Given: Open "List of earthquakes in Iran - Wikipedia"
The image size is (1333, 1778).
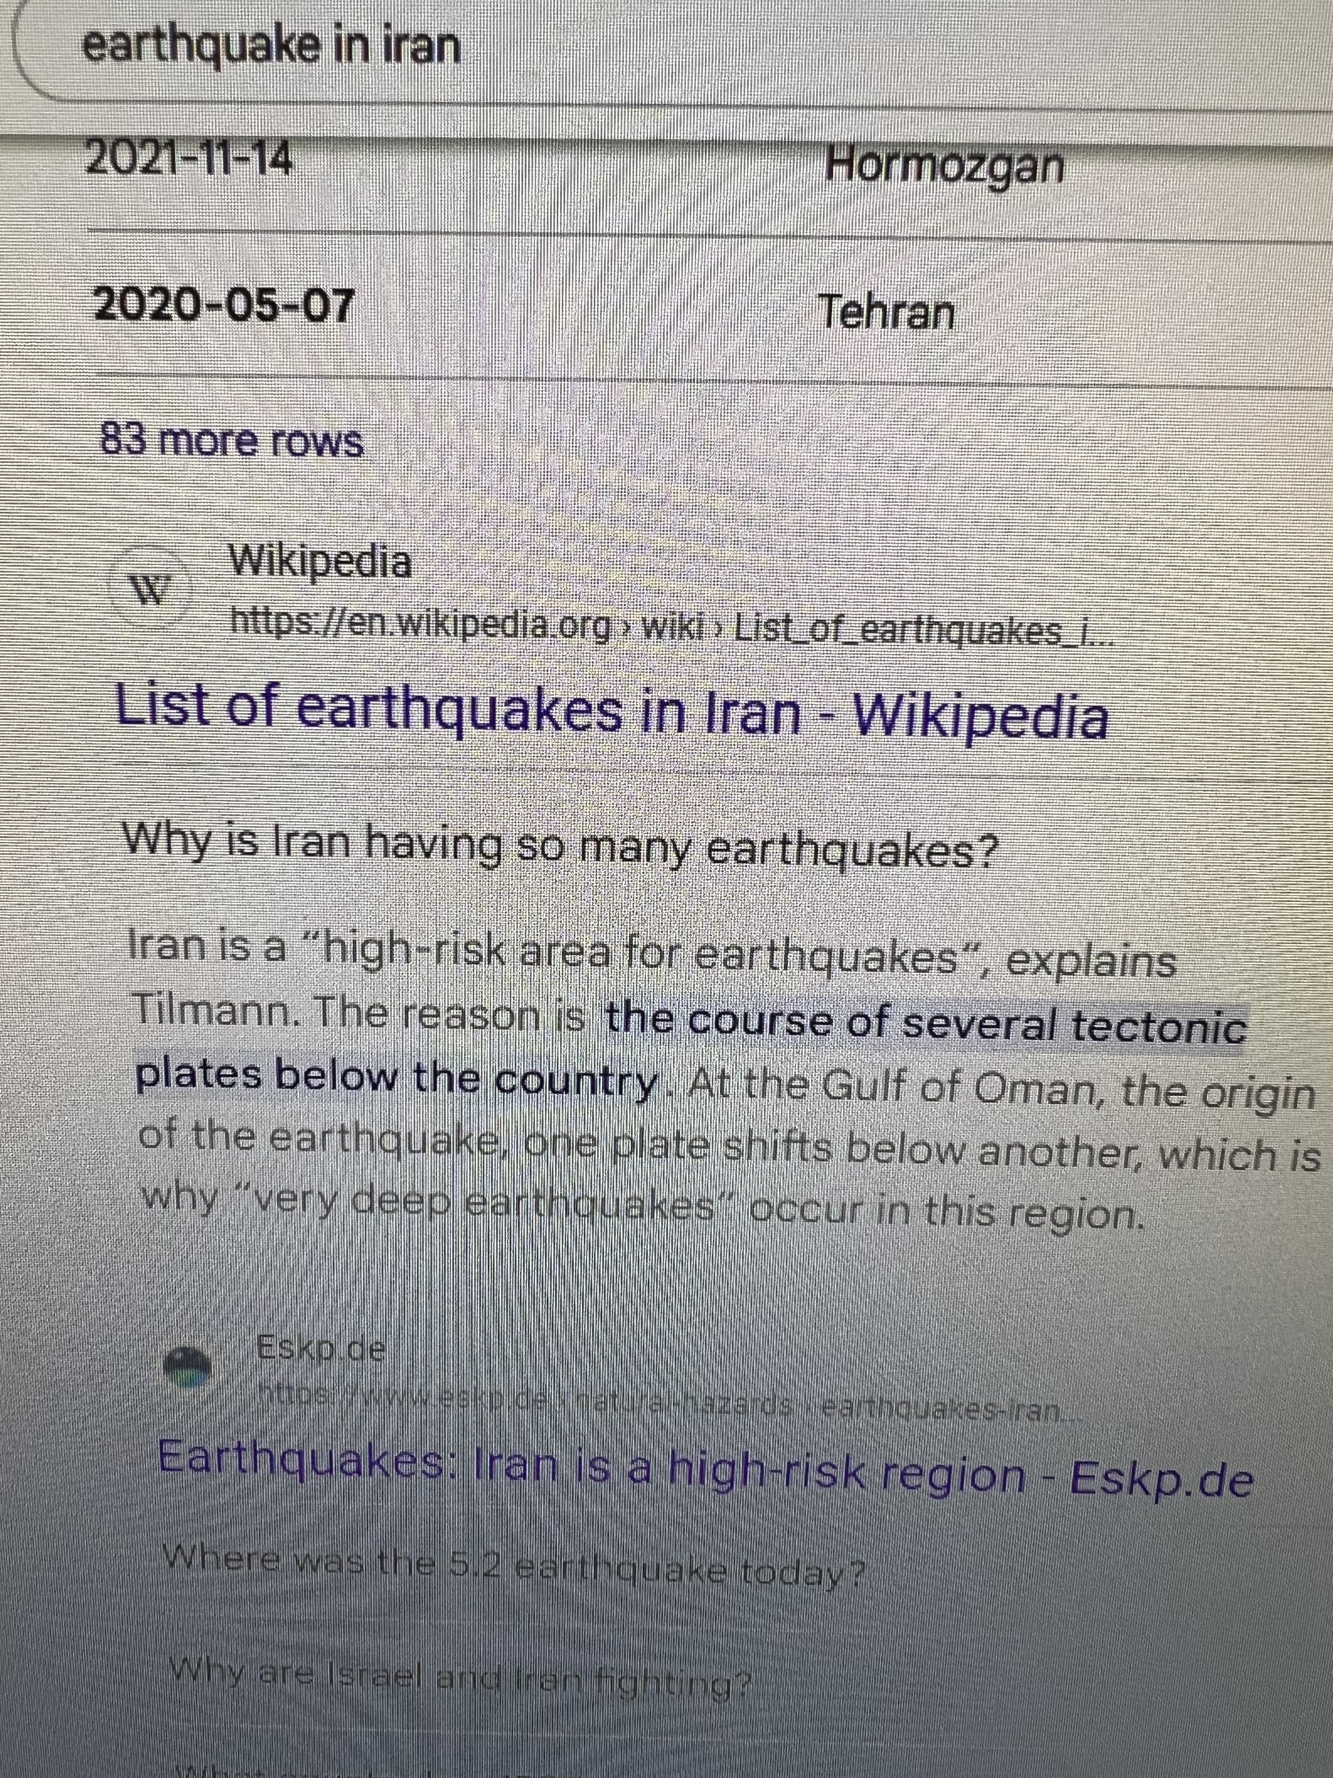Looking at the screenshot, I should [611, 712].
